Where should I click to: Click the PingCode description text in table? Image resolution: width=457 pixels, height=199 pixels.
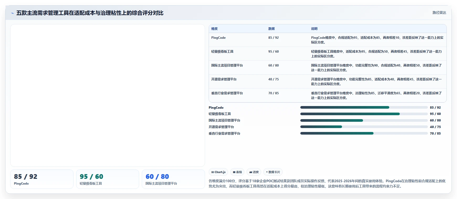tap(377, 40)
